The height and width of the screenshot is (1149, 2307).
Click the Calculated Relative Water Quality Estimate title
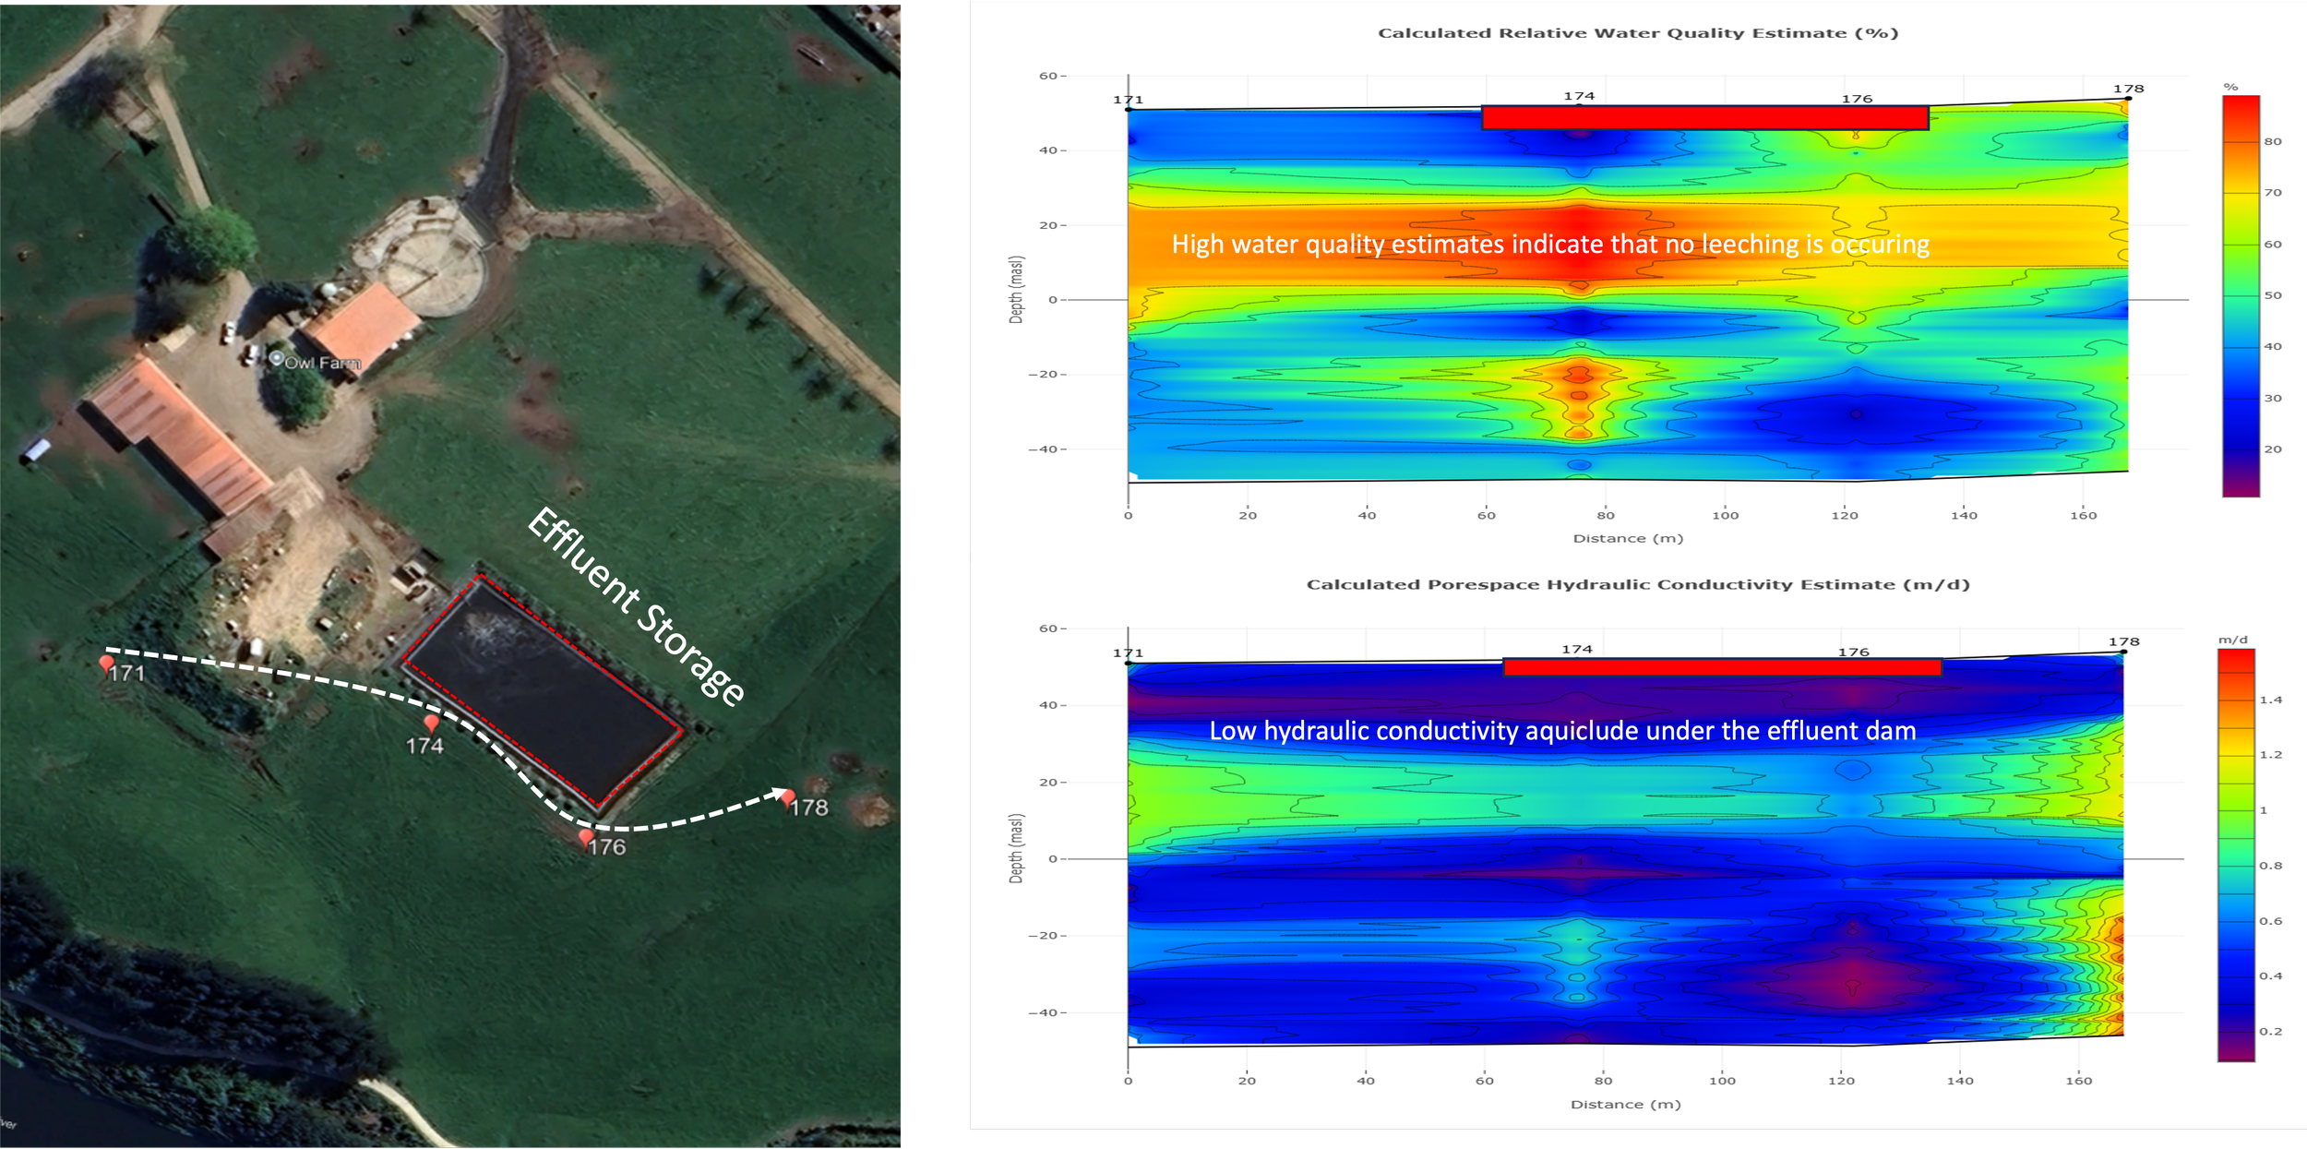pyautogui.click(x=1638, y=33)
